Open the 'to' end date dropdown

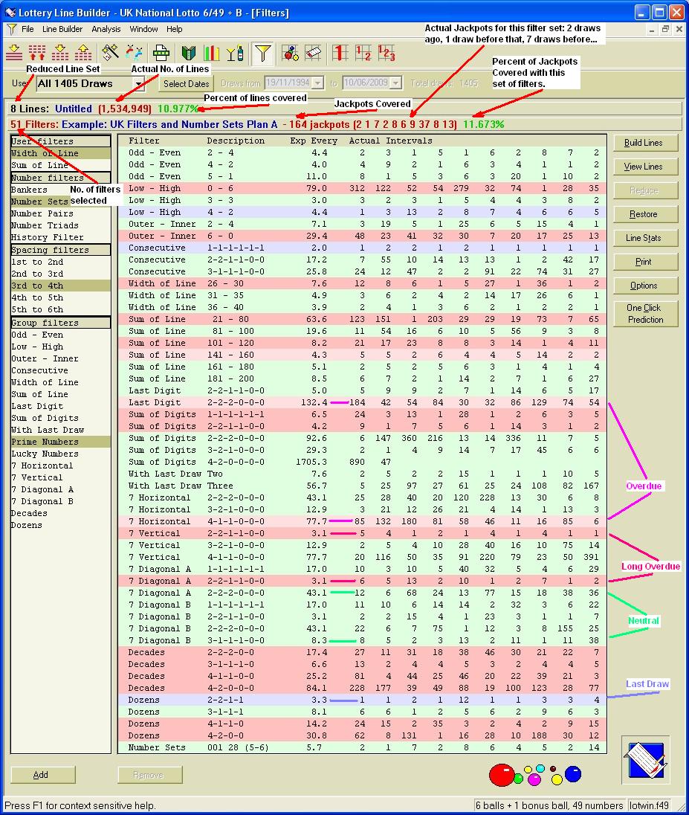[396, 83]
